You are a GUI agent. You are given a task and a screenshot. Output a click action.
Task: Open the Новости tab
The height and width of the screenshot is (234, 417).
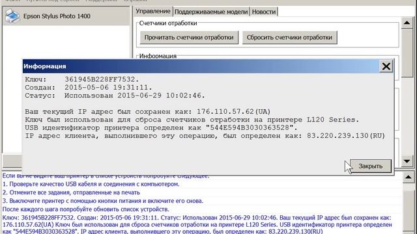pos(264,12)
